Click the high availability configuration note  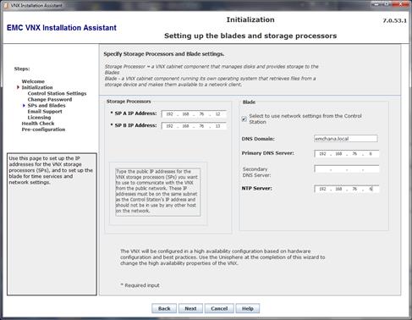tap(222, 257)
